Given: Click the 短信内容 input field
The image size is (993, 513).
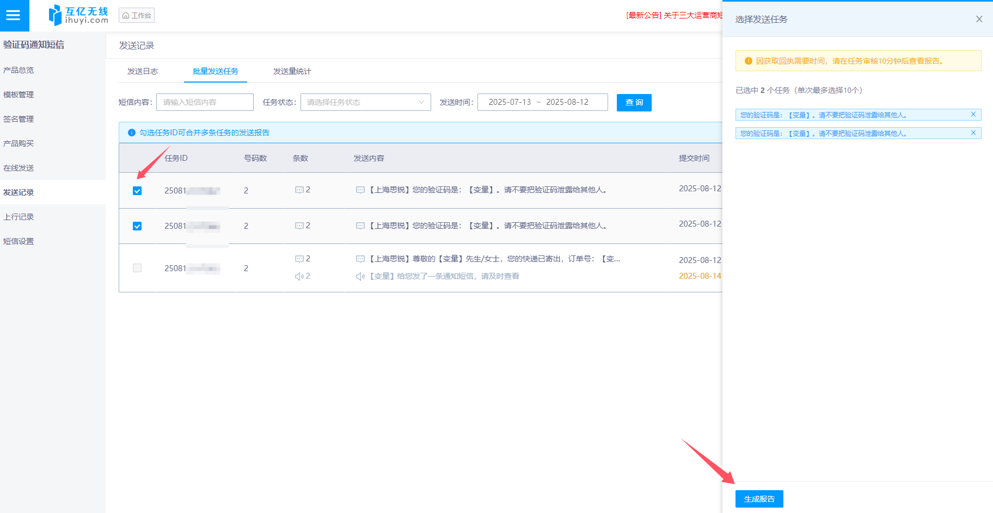Looking at the screenshot, I should [x=205, y=102].
